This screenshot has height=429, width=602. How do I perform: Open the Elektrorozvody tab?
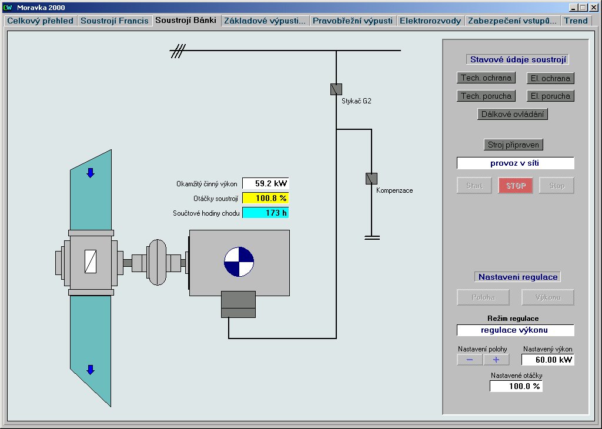tap(430, 21)
